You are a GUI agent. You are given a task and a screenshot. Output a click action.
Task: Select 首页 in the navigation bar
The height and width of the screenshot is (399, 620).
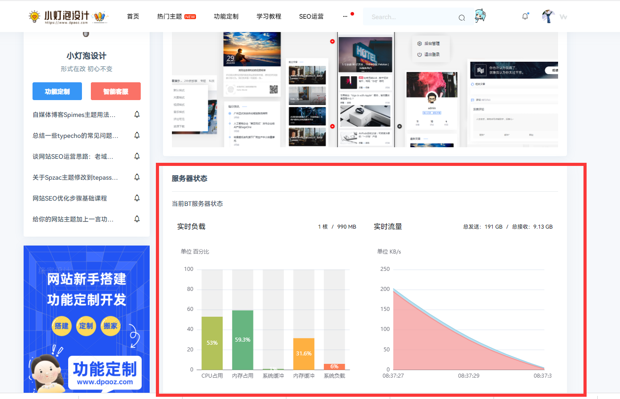click(133, 16)
